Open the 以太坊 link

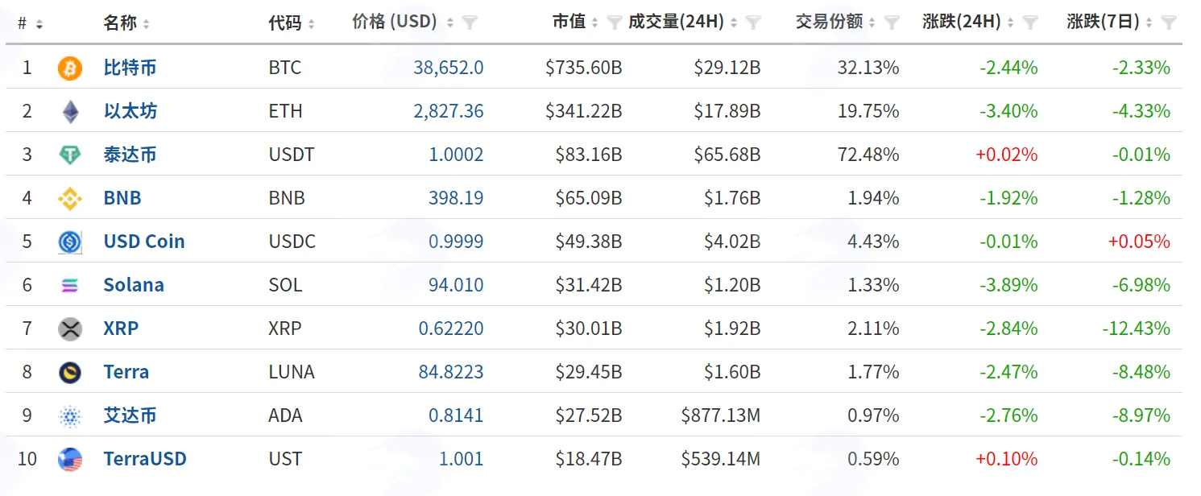(x=130, y=111)
